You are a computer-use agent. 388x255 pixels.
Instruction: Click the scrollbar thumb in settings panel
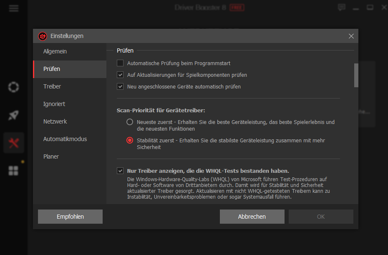point(355,76)
